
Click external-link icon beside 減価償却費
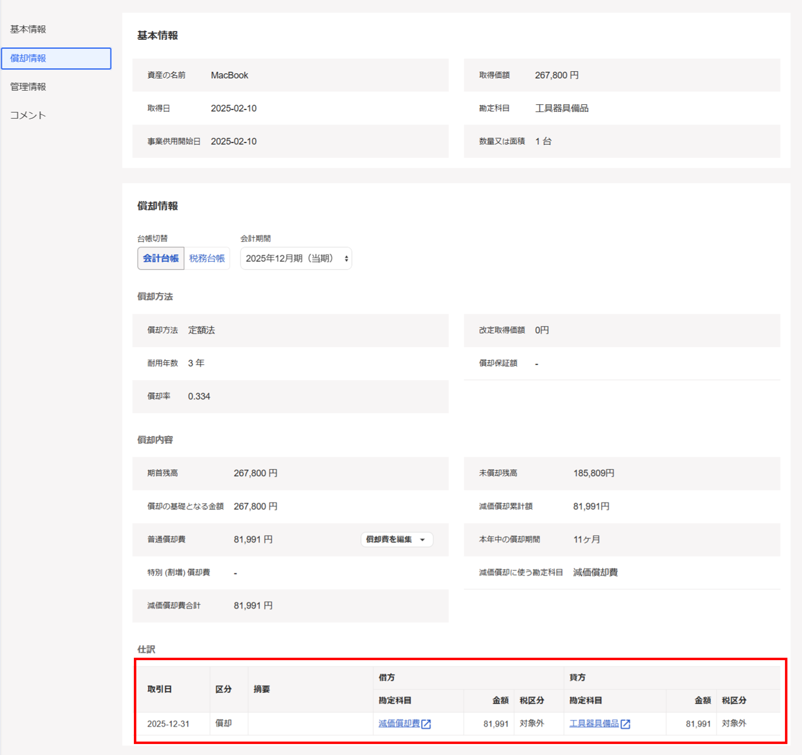tap(426, 724)
